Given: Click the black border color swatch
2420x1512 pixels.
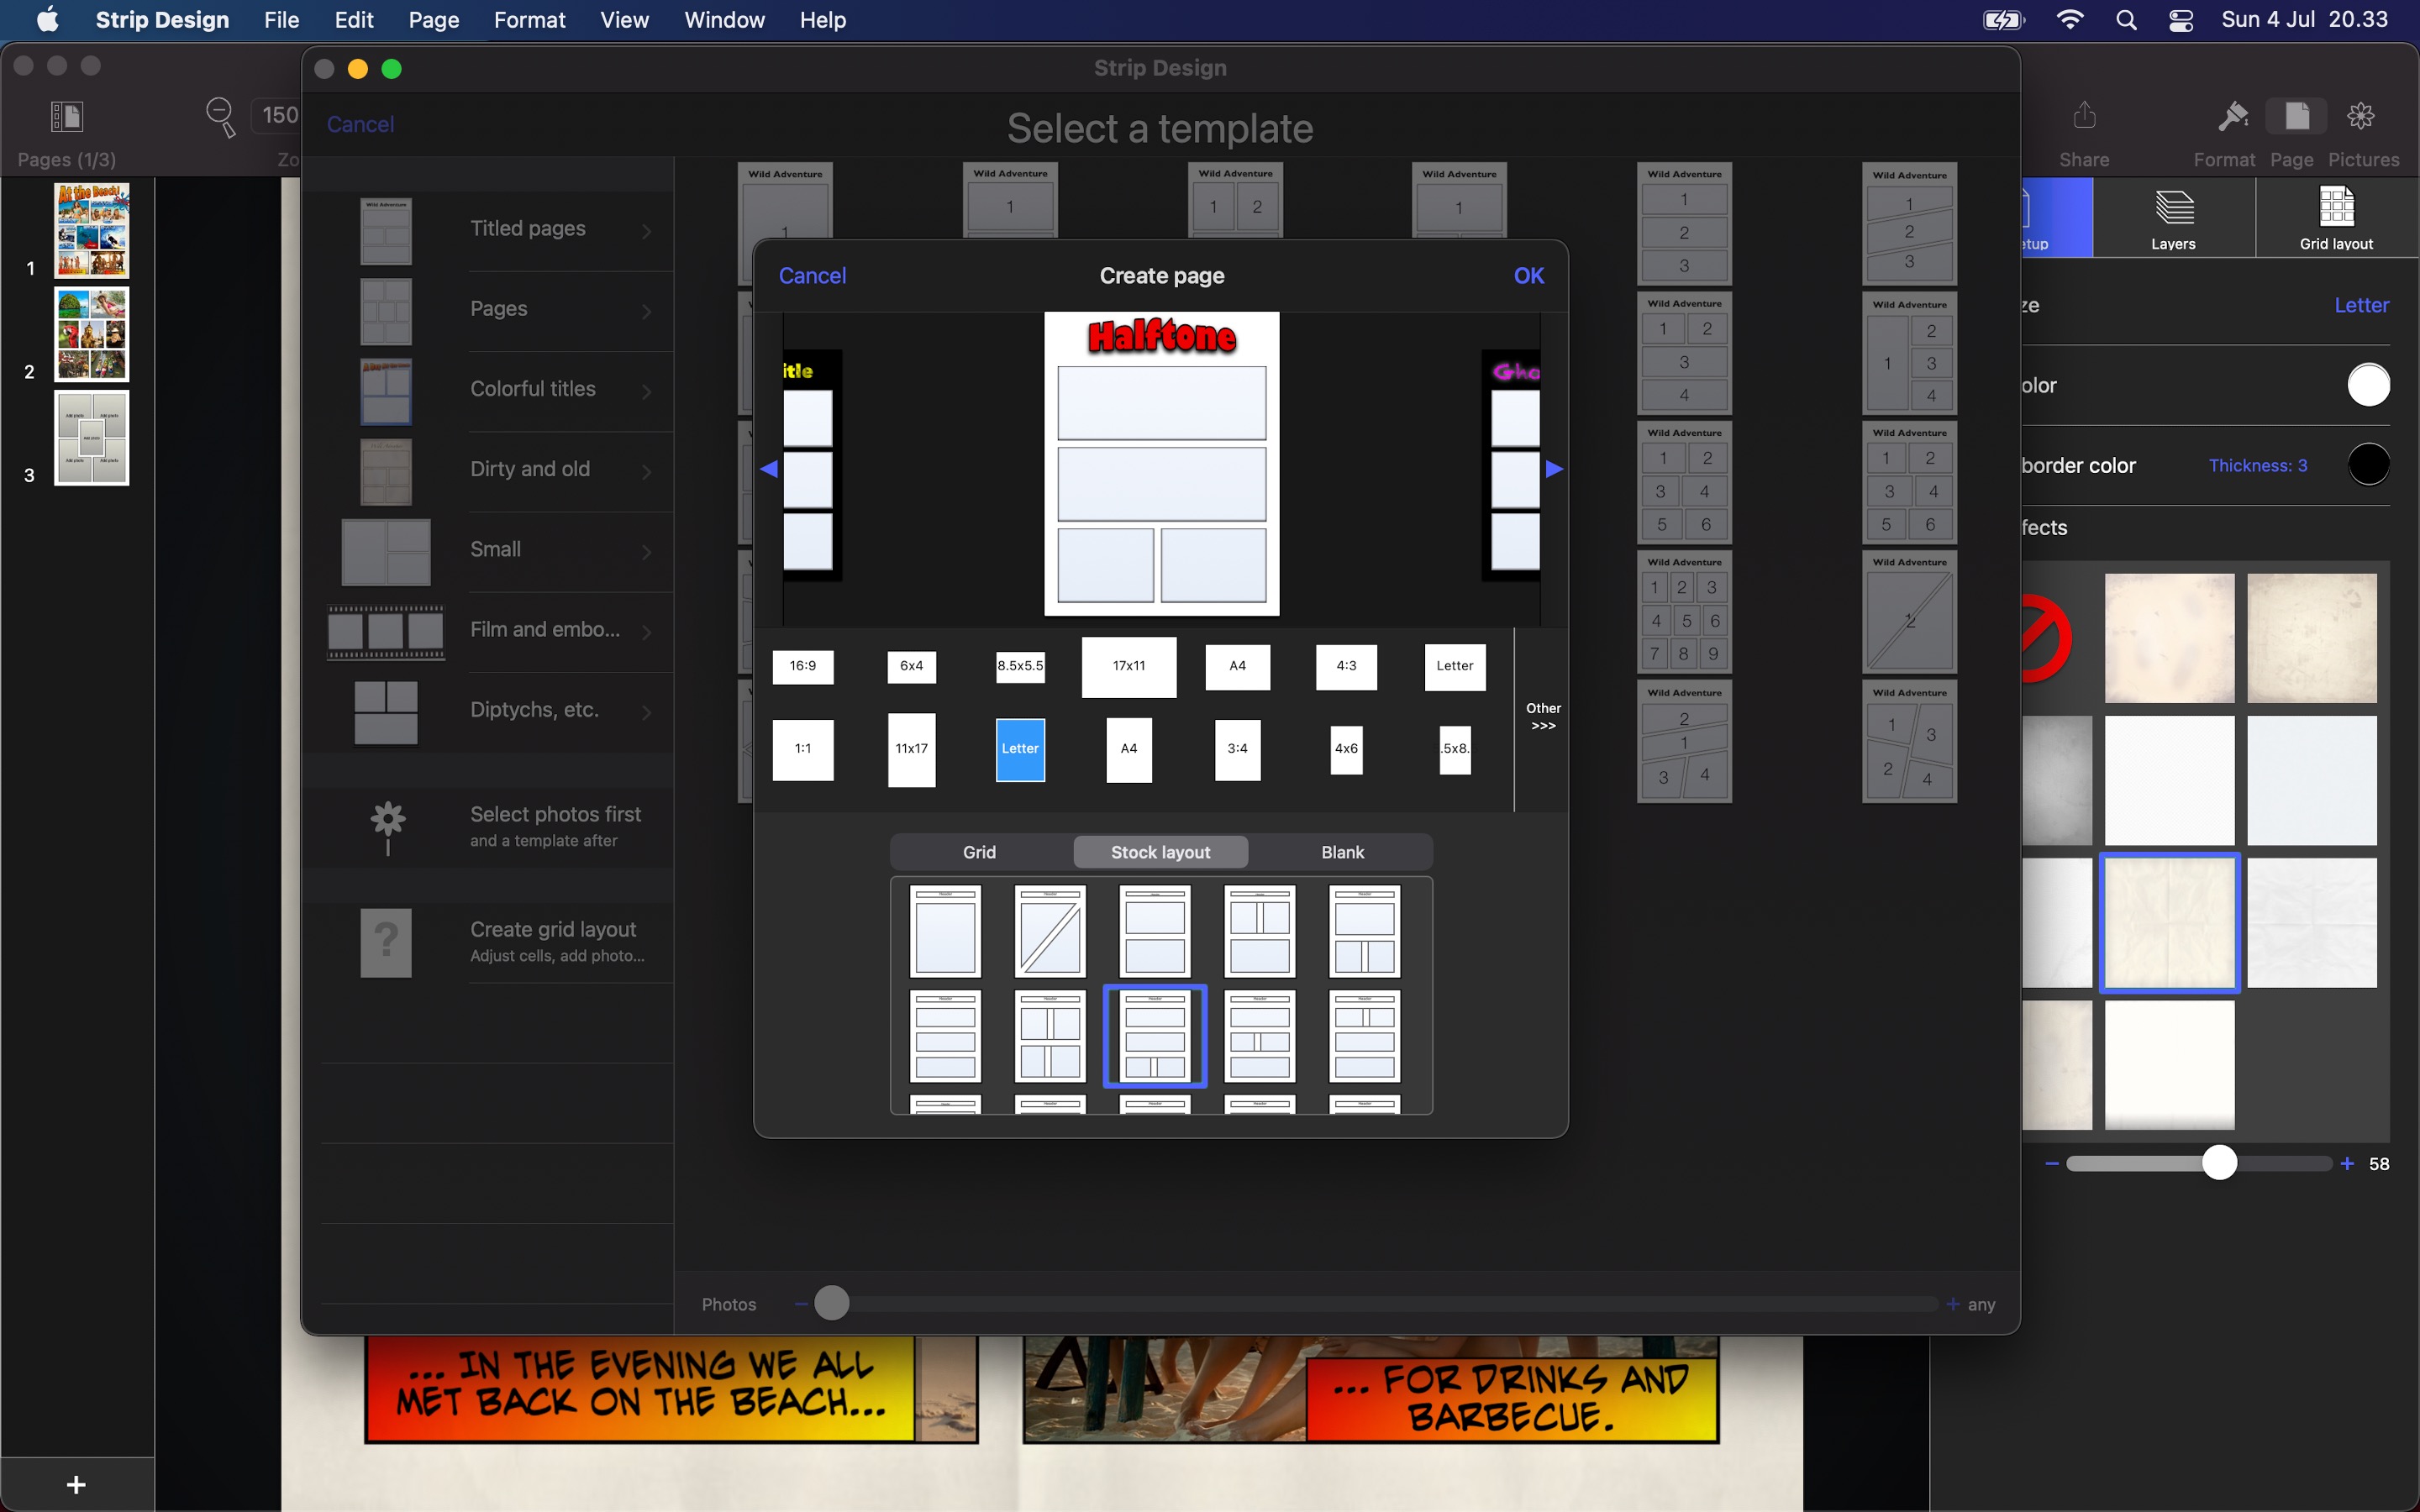Looking at the screenshot, I should (x=2367, y=465).
